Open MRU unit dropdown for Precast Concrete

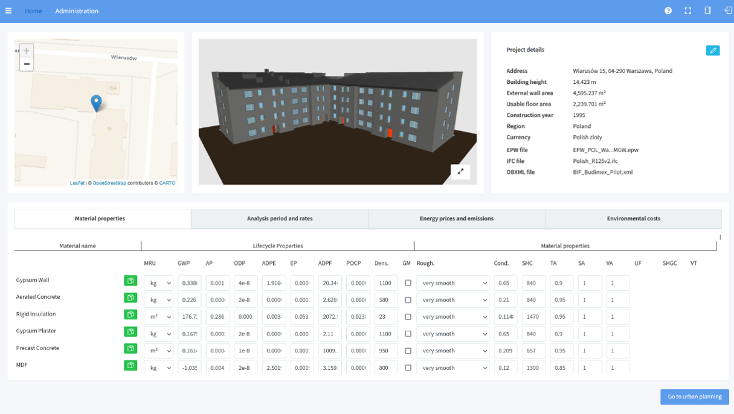[159, 351]
